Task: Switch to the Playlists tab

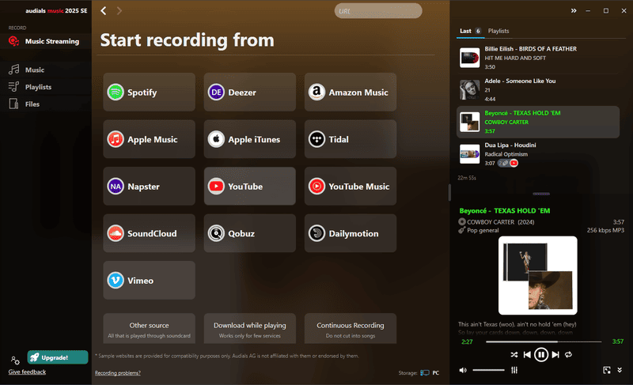Action: pos(498,31)
